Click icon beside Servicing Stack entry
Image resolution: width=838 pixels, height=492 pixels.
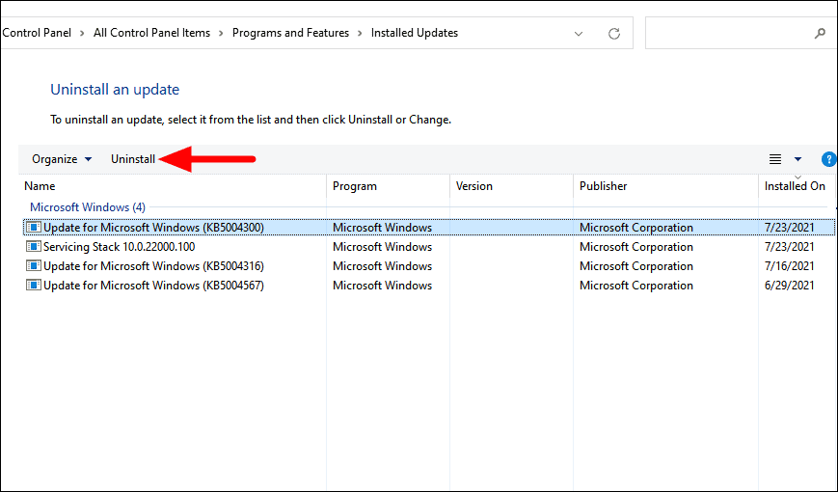pyautogui.click(x=33, y=247)
